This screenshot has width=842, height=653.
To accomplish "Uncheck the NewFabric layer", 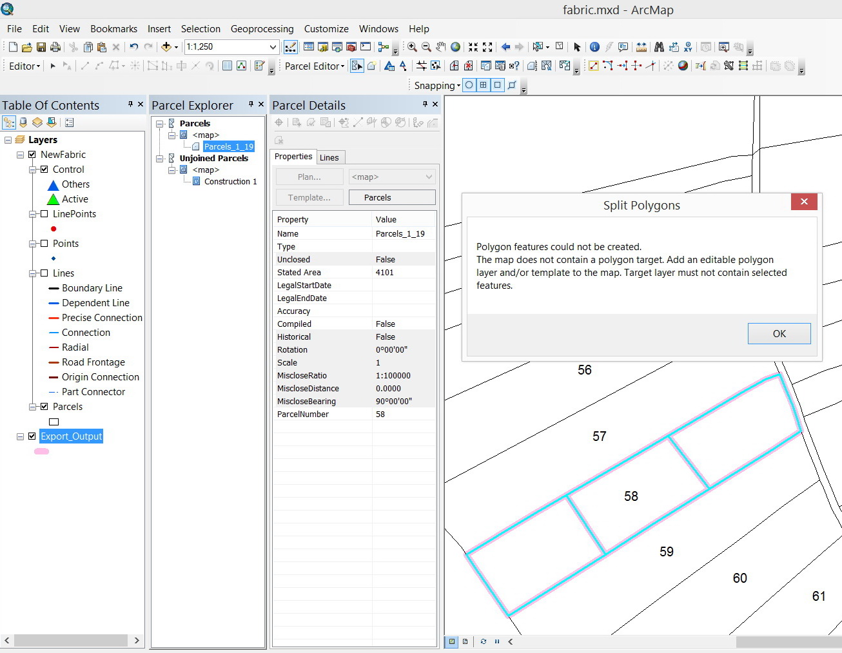I will tap(32, 155).
